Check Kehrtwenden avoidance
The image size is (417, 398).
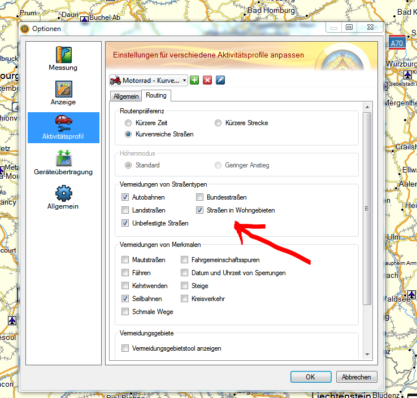pos(125,286)
